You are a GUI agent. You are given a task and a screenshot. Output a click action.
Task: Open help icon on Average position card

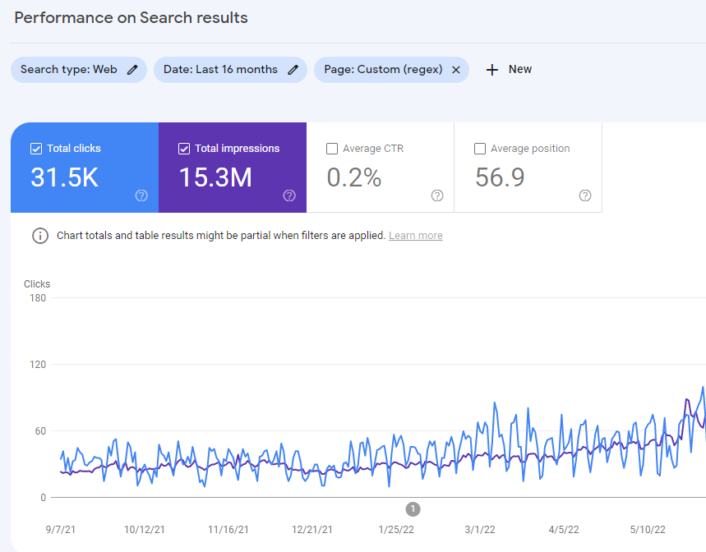[585, 195]
